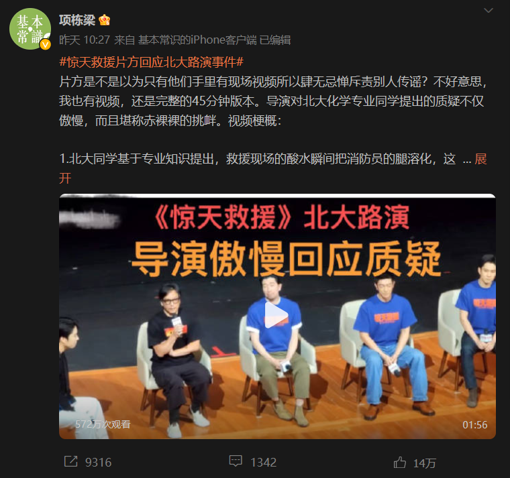
Task: Click the post timestamp 昨天 10:27
Action: (x=85, y=40)
